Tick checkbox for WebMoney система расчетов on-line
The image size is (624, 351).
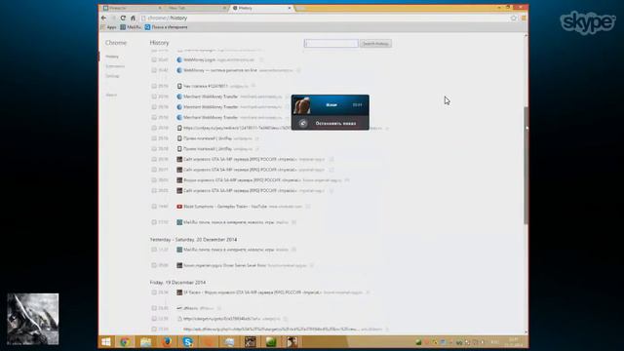click(x=154, y=70)
